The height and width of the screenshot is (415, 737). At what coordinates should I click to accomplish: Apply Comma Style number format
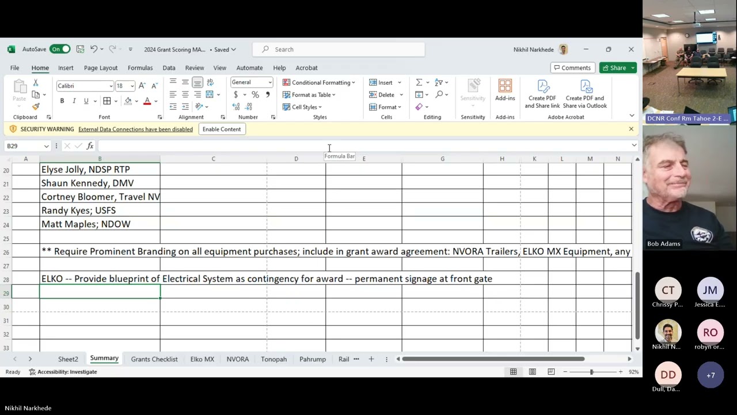(x=267, y=95)
